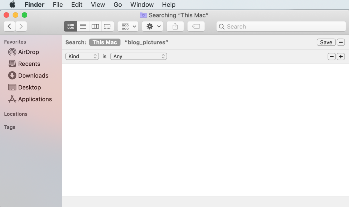Click the Recents sidebar icon

(12, 64)
